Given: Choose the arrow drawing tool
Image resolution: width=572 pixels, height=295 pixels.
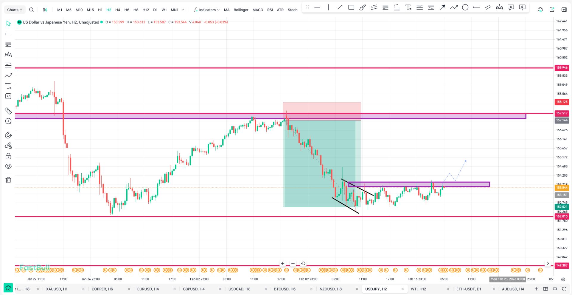Looking at the screenshot, I should [442, 7].
